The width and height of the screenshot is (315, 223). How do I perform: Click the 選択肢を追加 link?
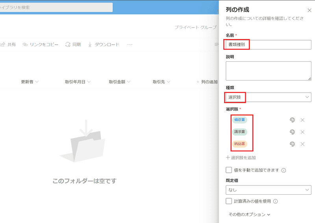click(x=241, y=157)
